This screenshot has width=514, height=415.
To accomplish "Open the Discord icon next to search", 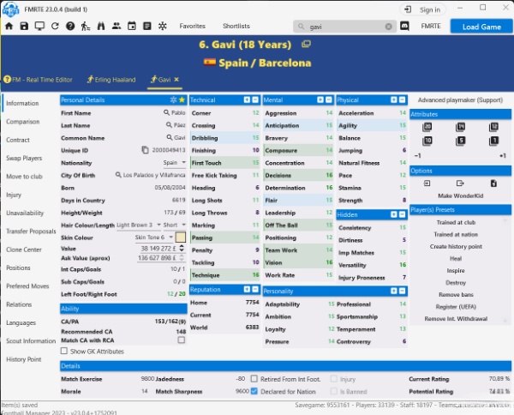I will coord(404,26).
